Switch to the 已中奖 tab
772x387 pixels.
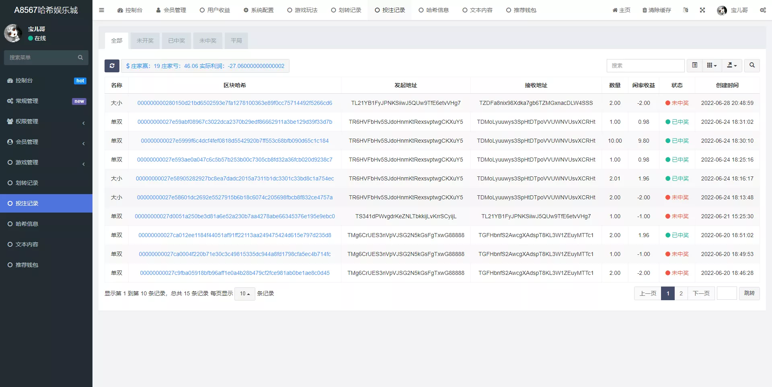click(x=176, y=41)
